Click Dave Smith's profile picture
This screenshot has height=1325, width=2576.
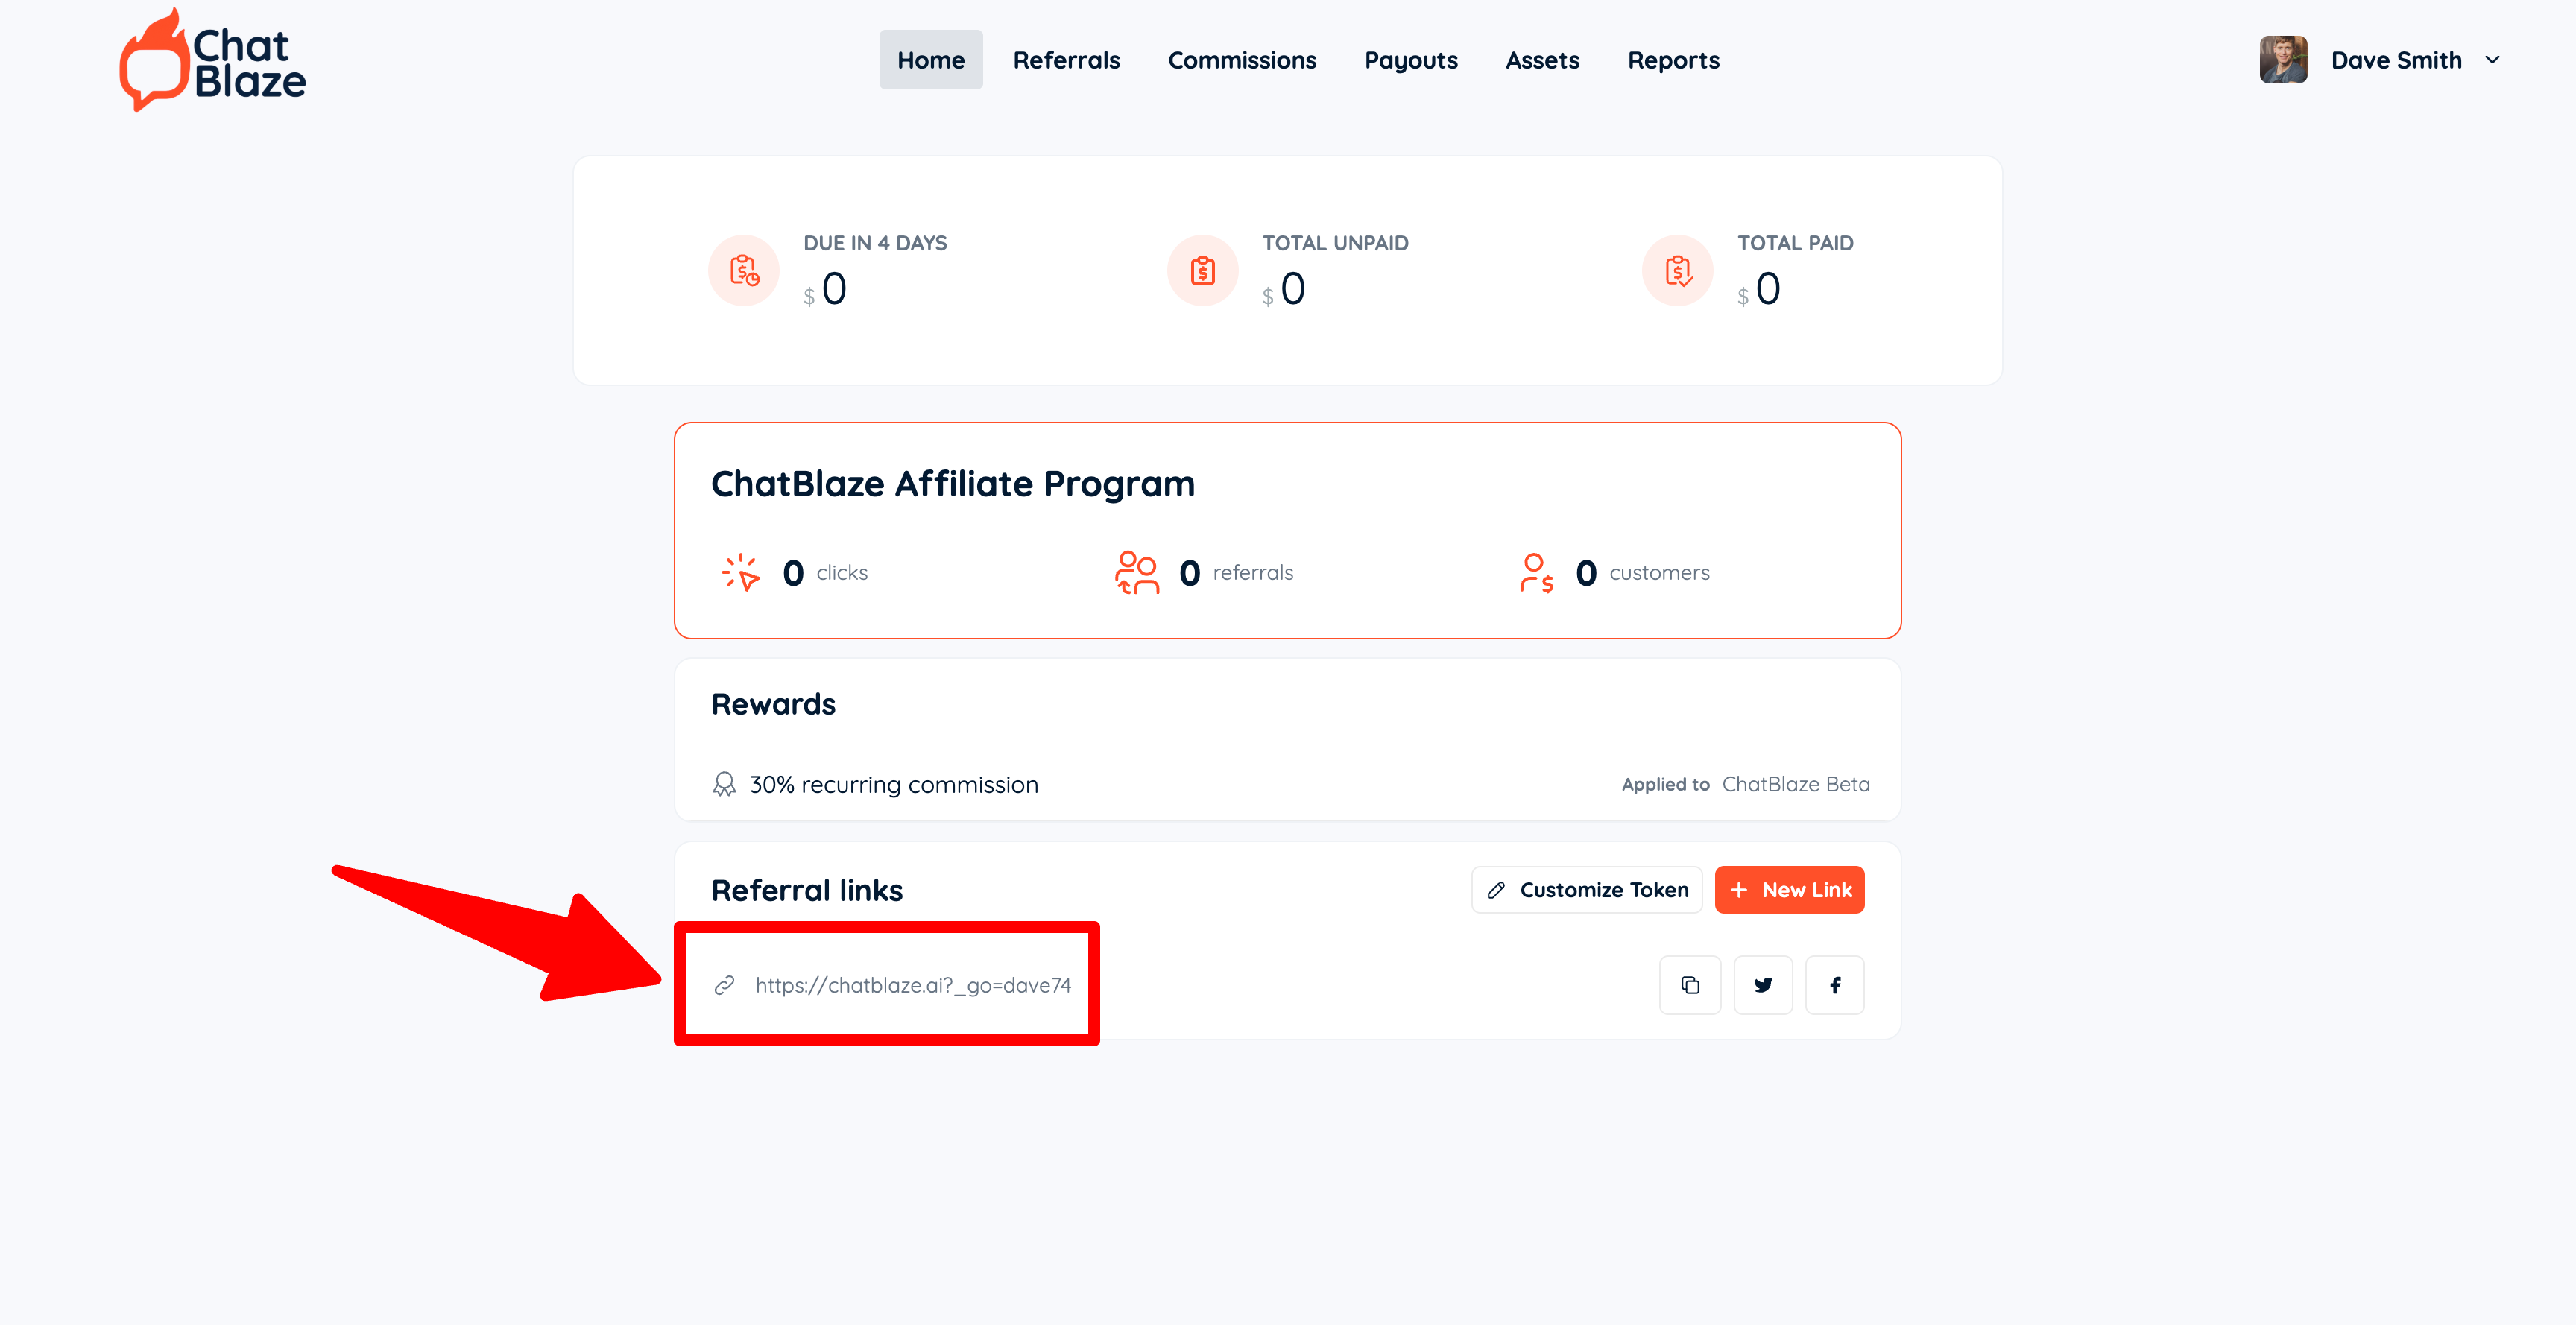[2284, 60]
